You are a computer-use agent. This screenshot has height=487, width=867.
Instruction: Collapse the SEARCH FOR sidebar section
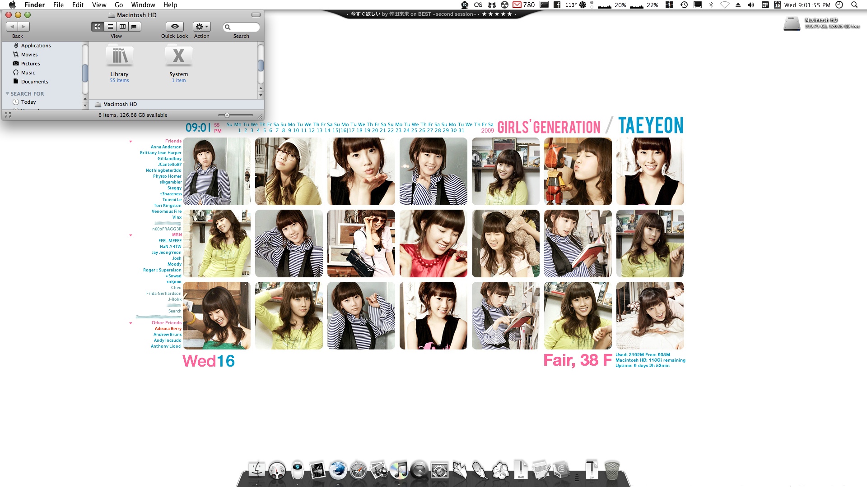(7, 94)
